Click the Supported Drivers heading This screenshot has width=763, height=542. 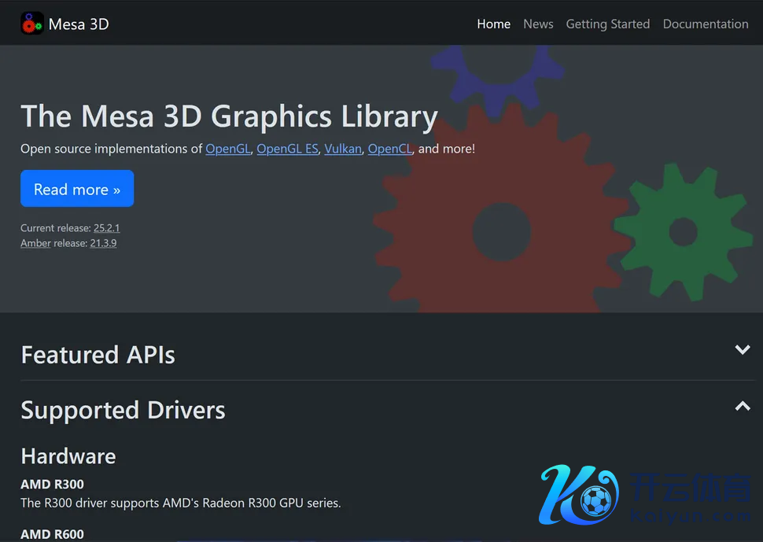click(123, 410)
